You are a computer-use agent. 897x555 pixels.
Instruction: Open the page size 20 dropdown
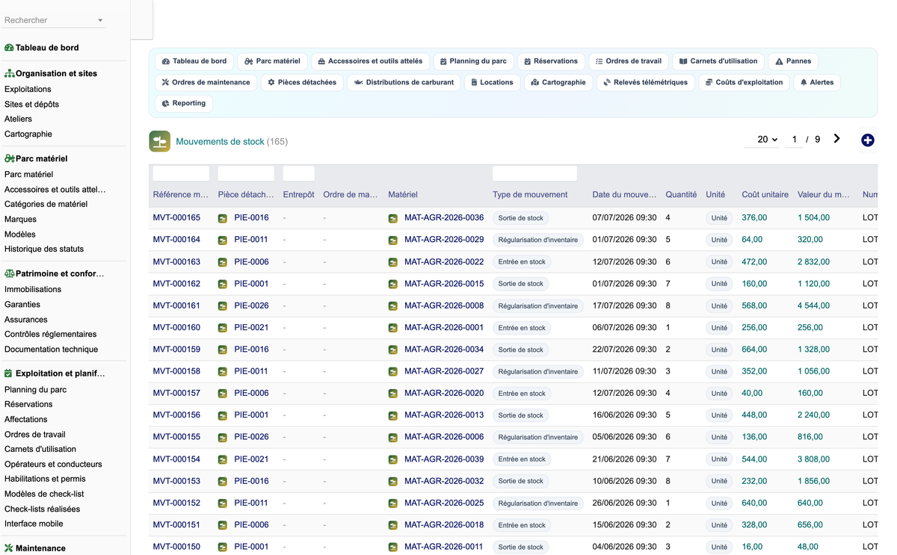[x=762, y=140]
